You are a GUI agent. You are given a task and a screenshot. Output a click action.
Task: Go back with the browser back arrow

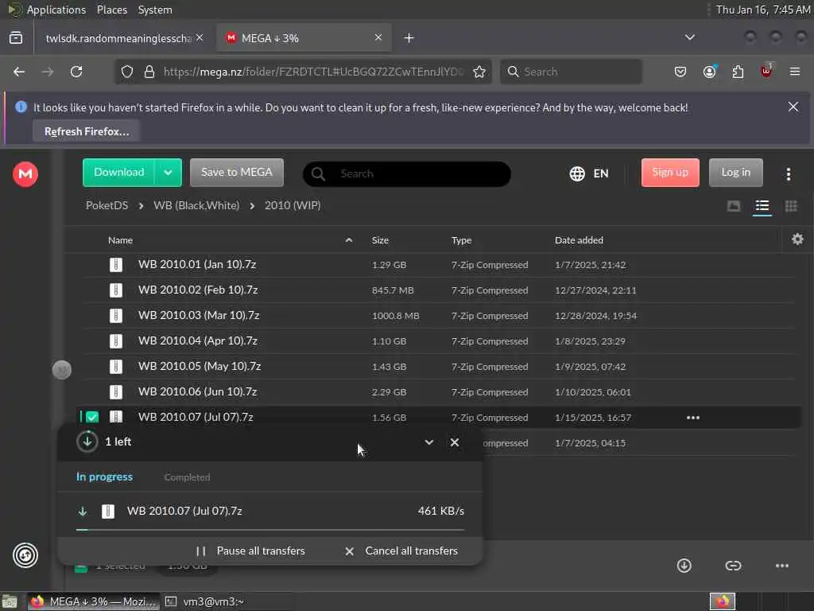pyautogui.click(x=19, y=72)
